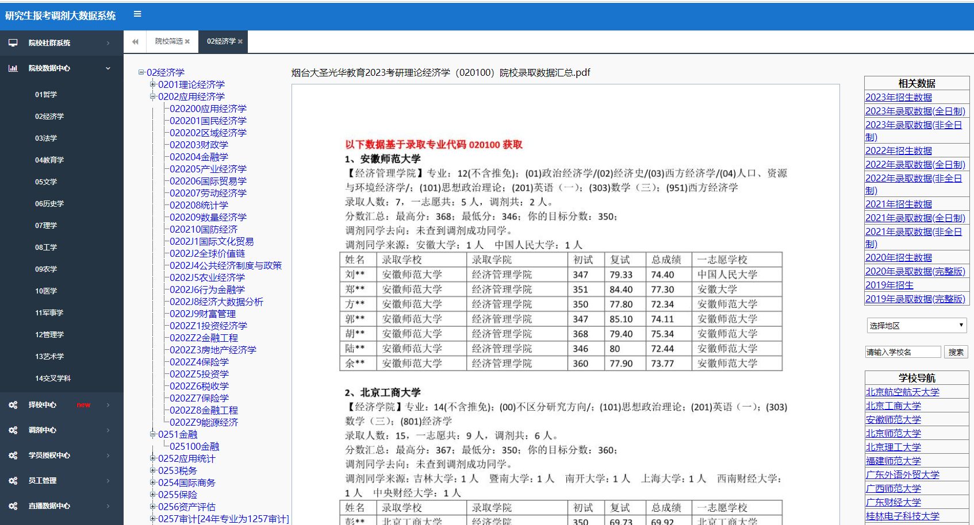974x525 pixels.
Task: Open 北京航空航天大学 in school navigation
Action: pyautogui.click(x=902, y=392)
